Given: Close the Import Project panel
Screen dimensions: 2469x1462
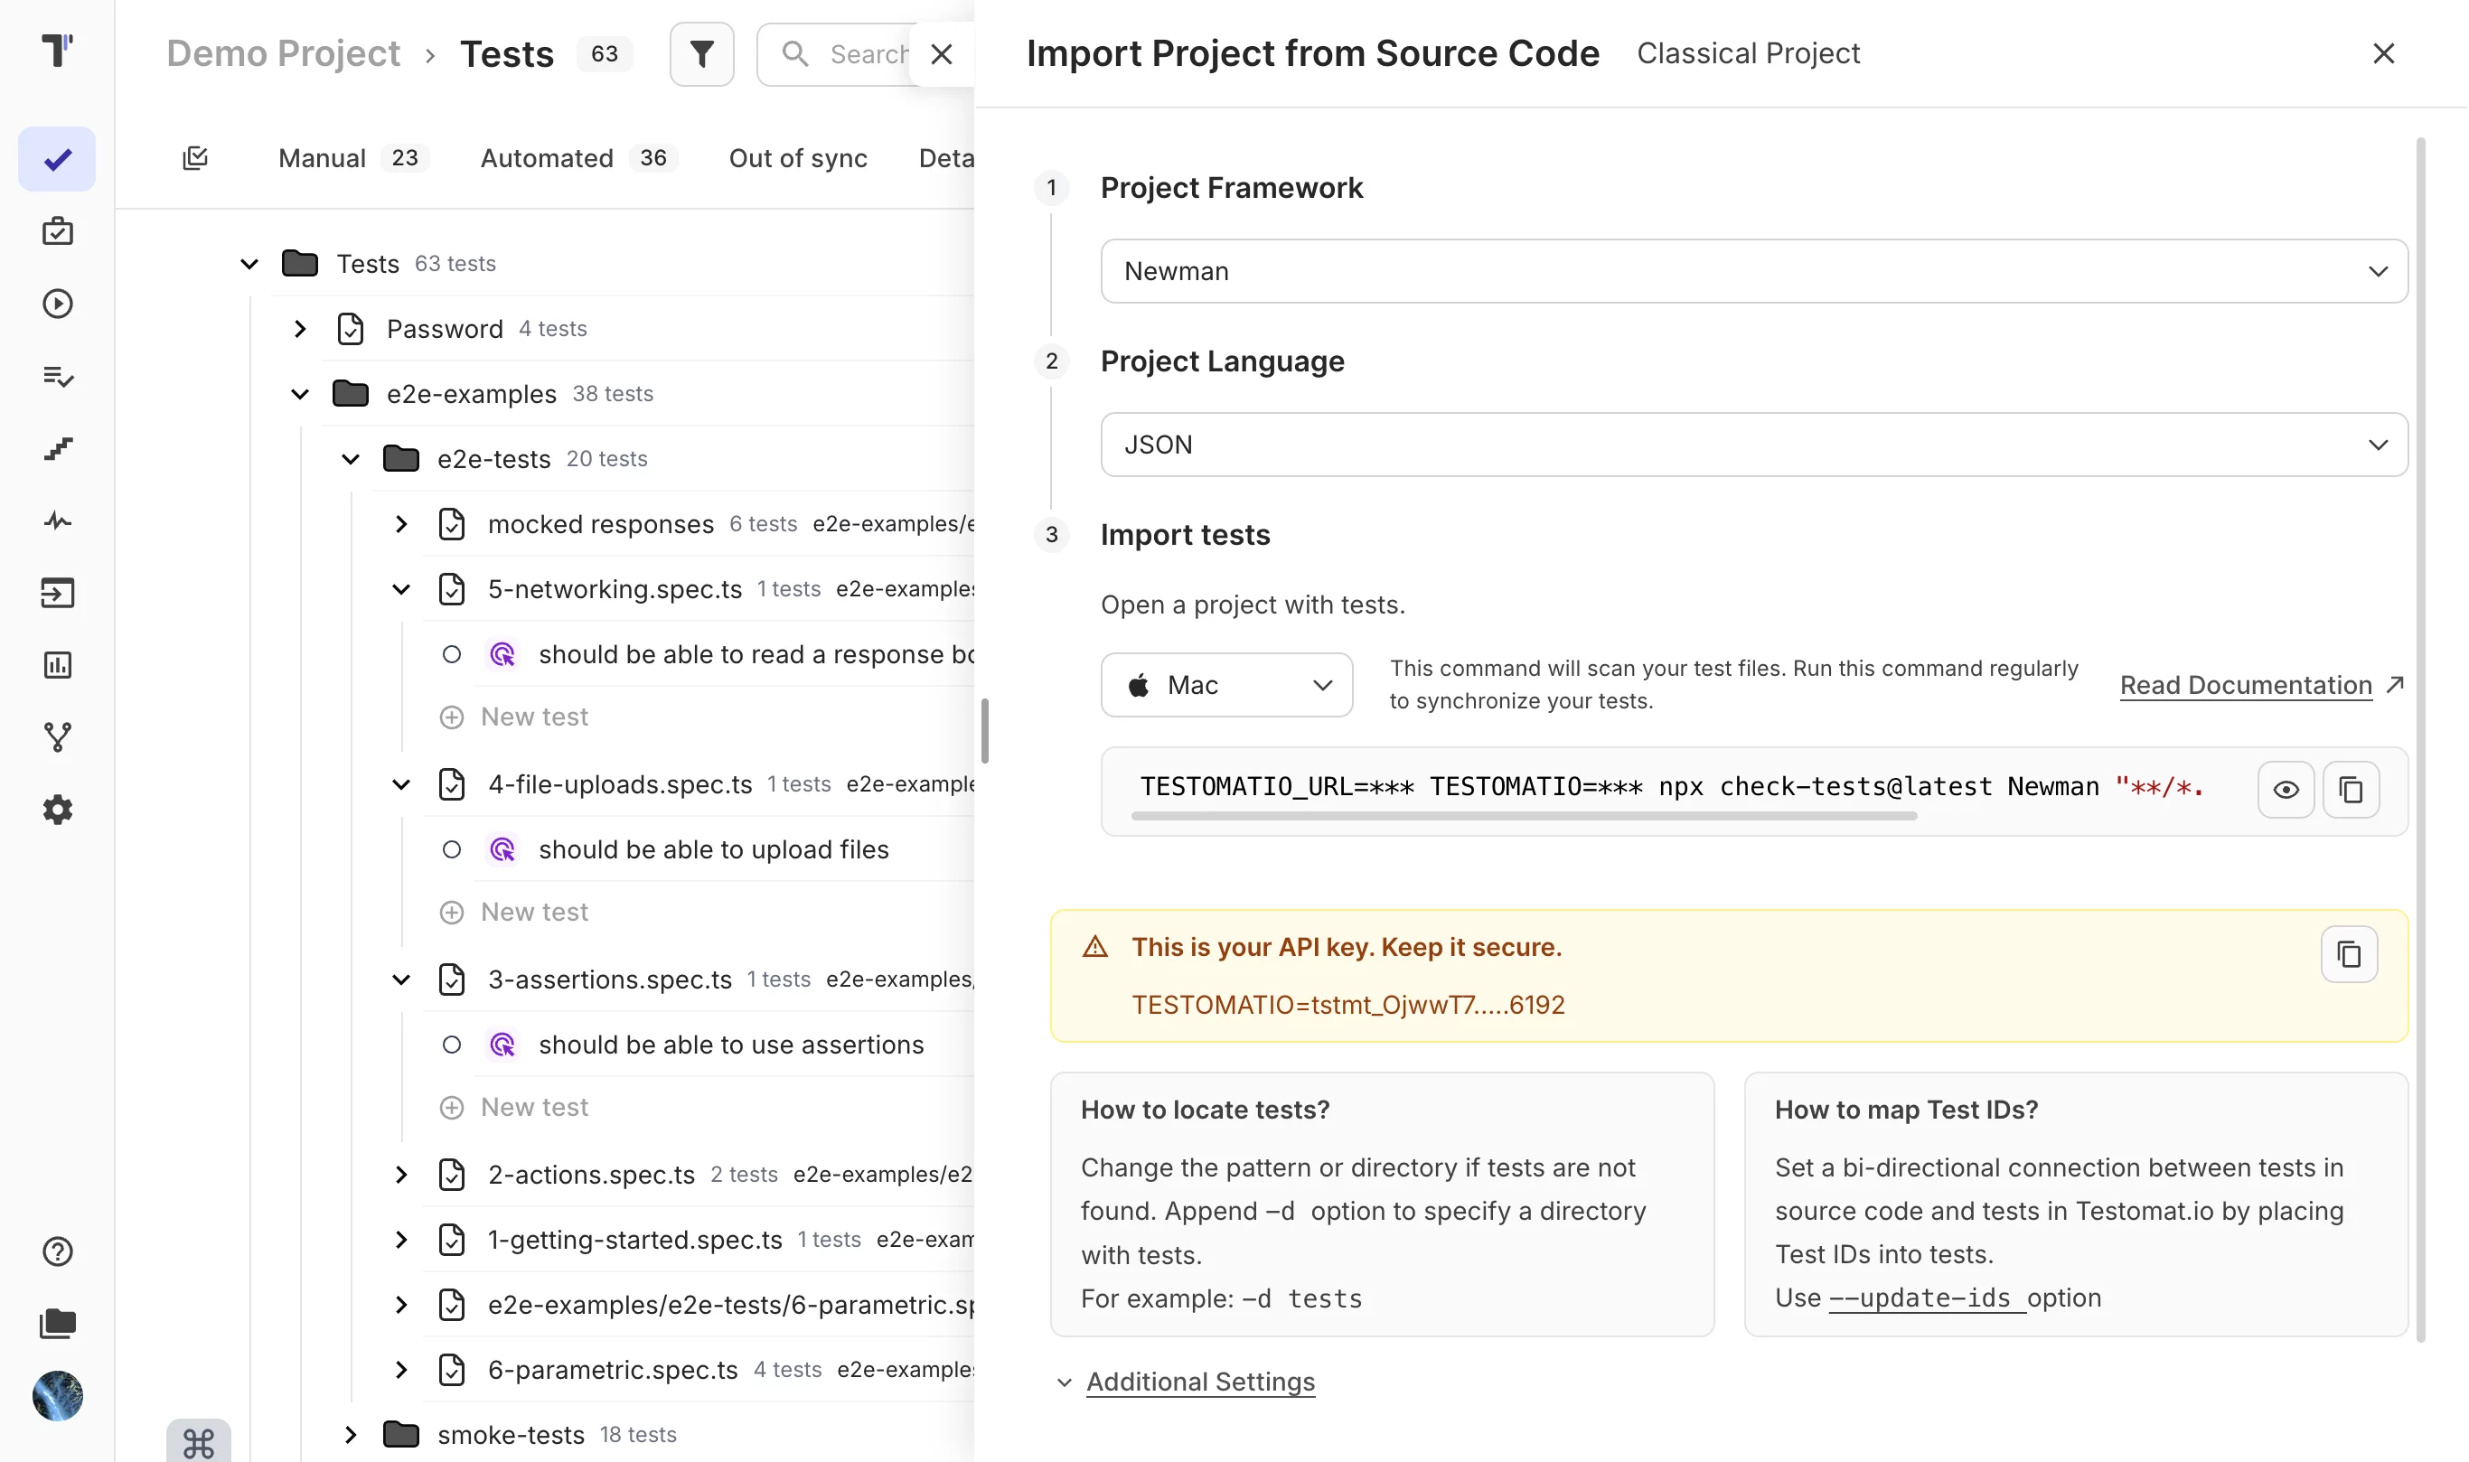Looking at the screenshot, I should click(2383, 53).
